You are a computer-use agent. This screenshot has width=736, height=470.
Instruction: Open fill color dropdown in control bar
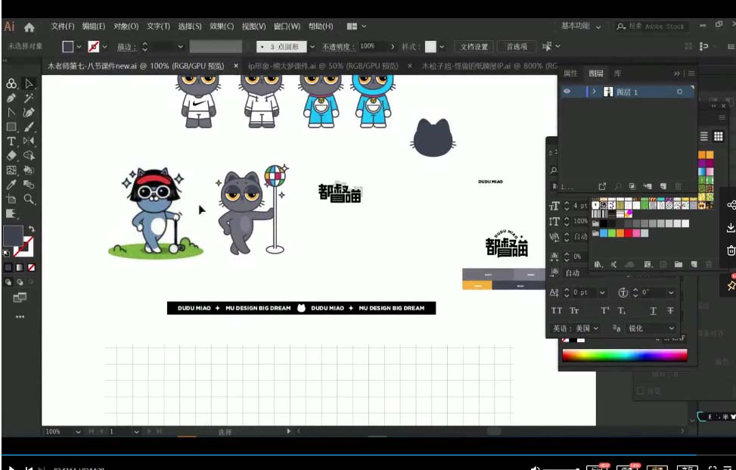(79, 47)
